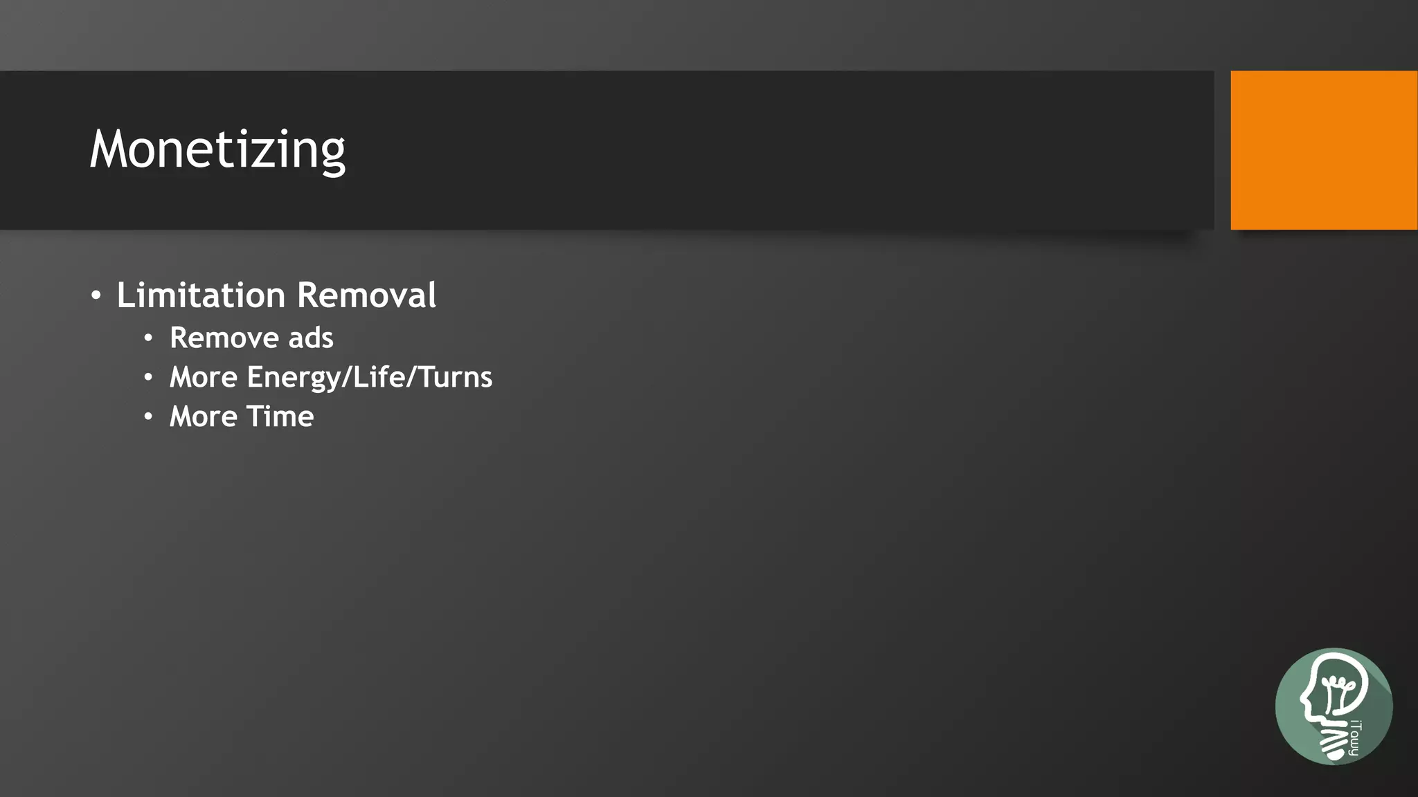The height and width of the screenshot is (797, 1418).
Task: Select the orange square accent block
Action: point(1324,150)
